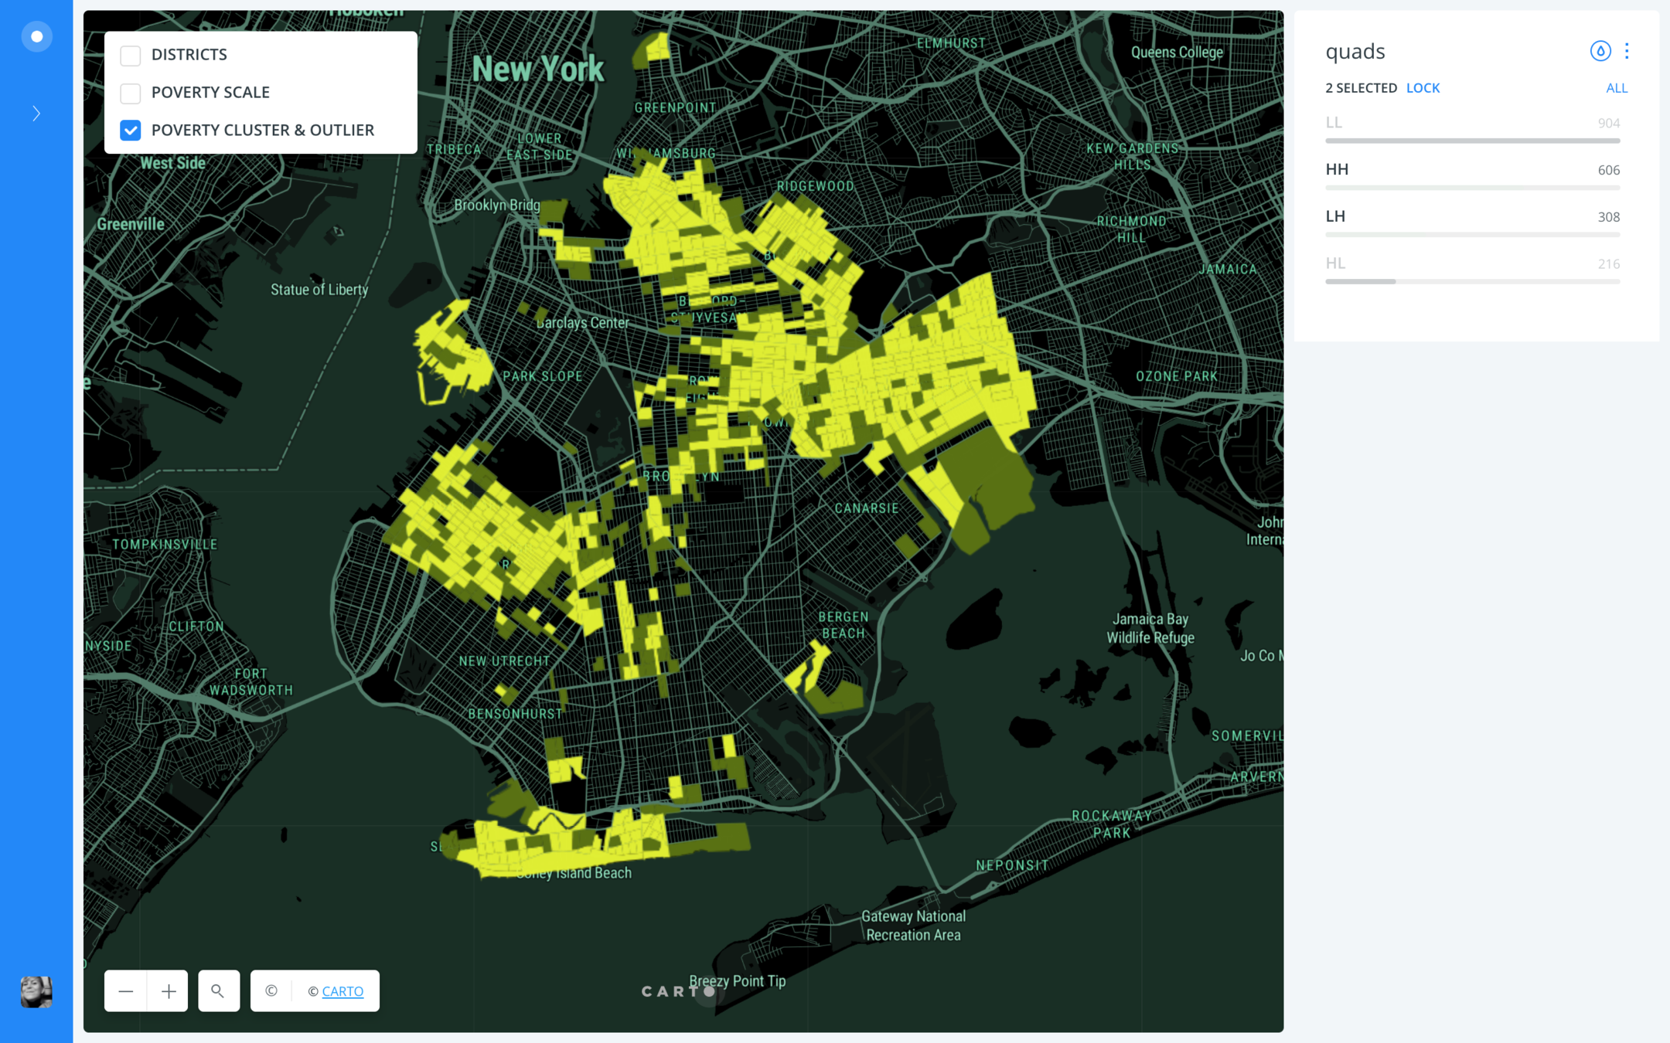Image resolution: width=1670 pixels, height=1043 pixels.
Task: Click the copyright attribution icon
Action: point(271,990)
